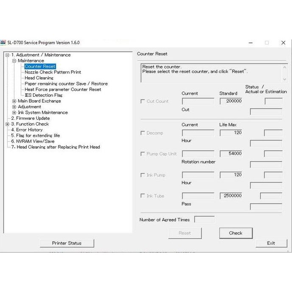Toggle the Decomp checkbox
The height and width of the screenshot is (292, 292).
pos(143,133)
